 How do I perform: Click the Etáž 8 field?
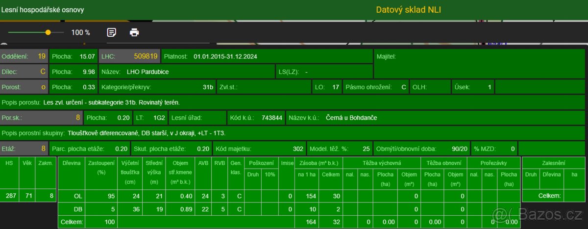(24, 149)
